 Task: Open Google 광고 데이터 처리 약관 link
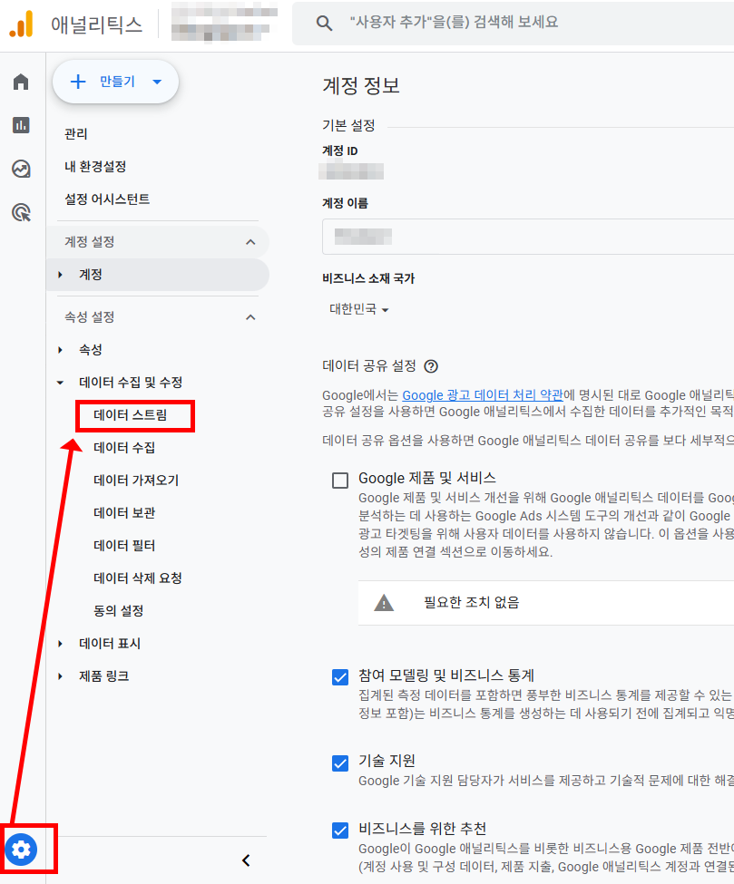483,395
